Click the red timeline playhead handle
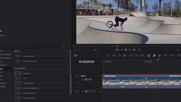 [158, 60]
